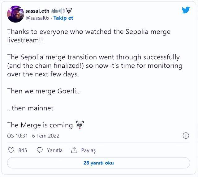Open the tweet info circle icon

coord(186,136)
